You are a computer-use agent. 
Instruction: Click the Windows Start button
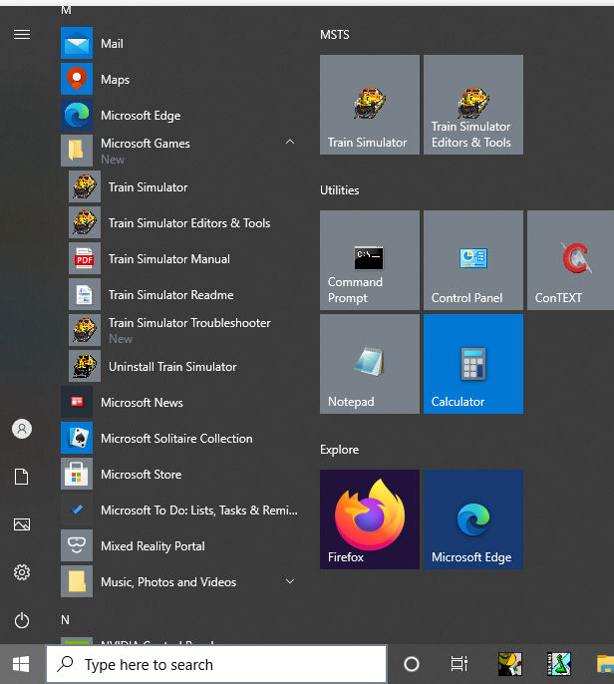click(21, 664)
